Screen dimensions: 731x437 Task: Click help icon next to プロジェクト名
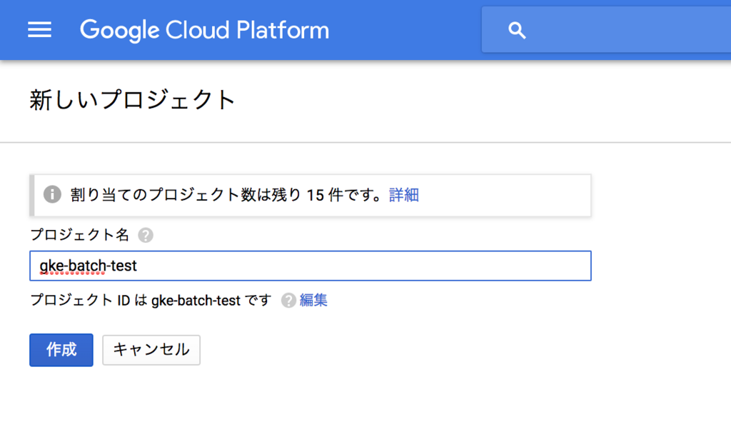click(146, 235)
